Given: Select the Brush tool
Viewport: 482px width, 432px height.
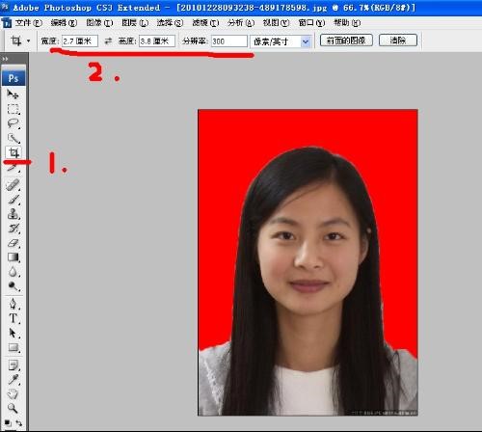Looking at the screenshot, I should (x=13, y=200).
